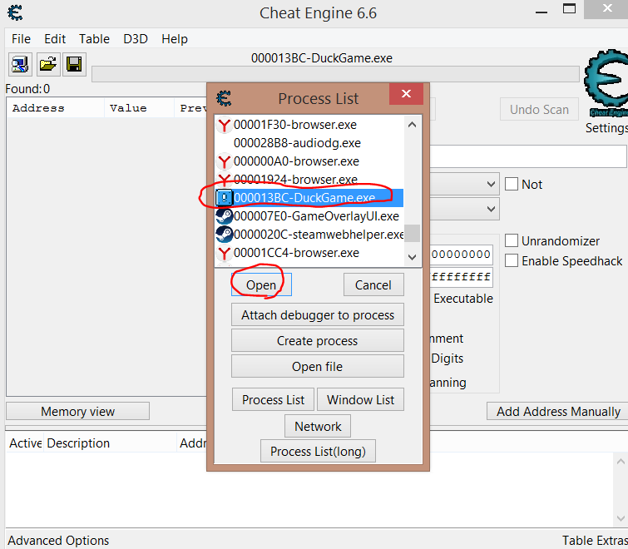Minimize the Cheat Engine window

541,11
